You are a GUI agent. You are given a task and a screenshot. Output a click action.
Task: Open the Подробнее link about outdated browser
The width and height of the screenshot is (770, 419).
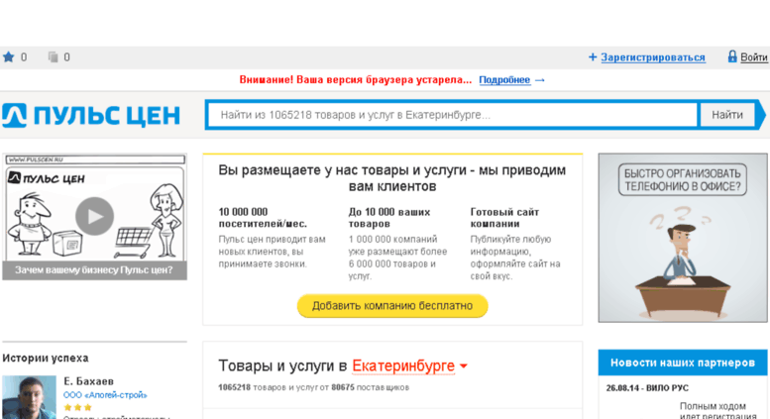(x=504, y=80)
